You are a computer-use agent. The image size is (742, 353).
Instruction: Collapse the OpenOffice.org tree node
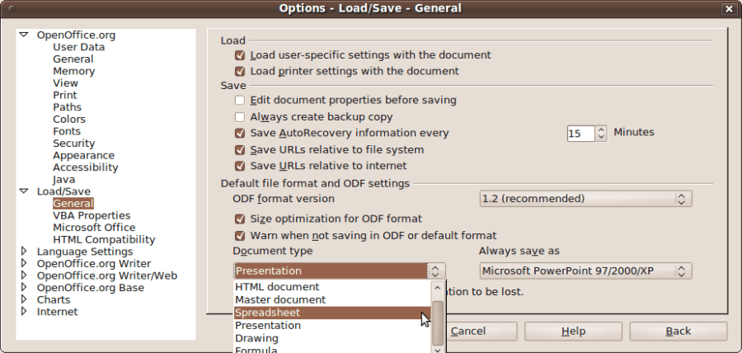tap(23, 35)
